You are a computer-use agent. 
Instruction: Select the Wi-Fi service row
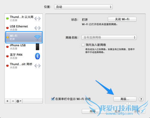point(24,37)
